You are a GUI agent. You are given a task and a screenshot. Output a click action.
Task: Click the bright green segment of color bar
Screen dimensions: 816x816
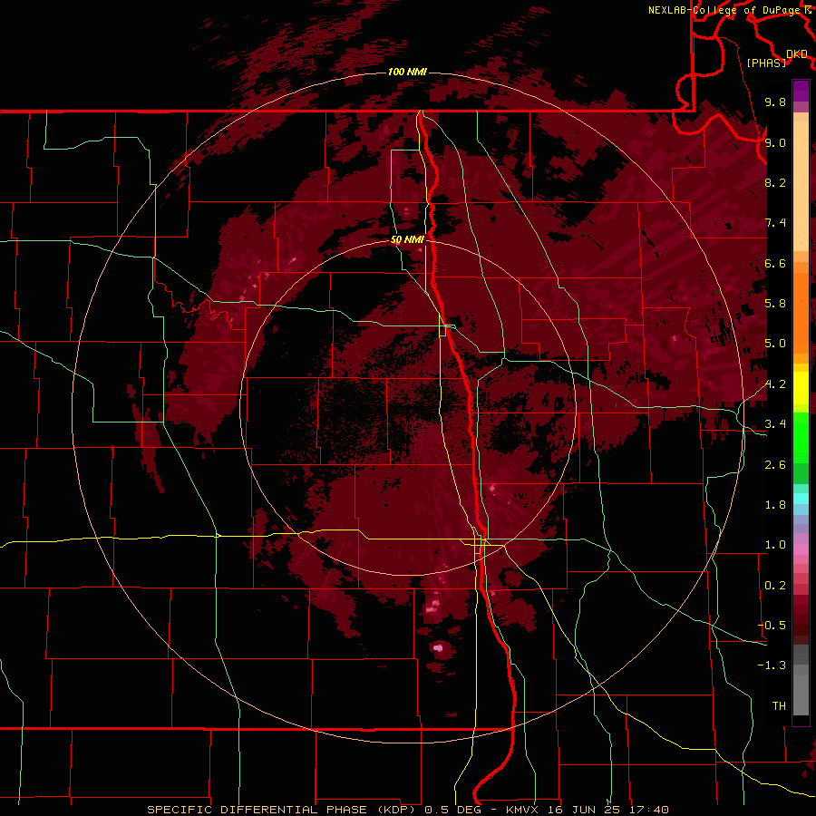801,437
